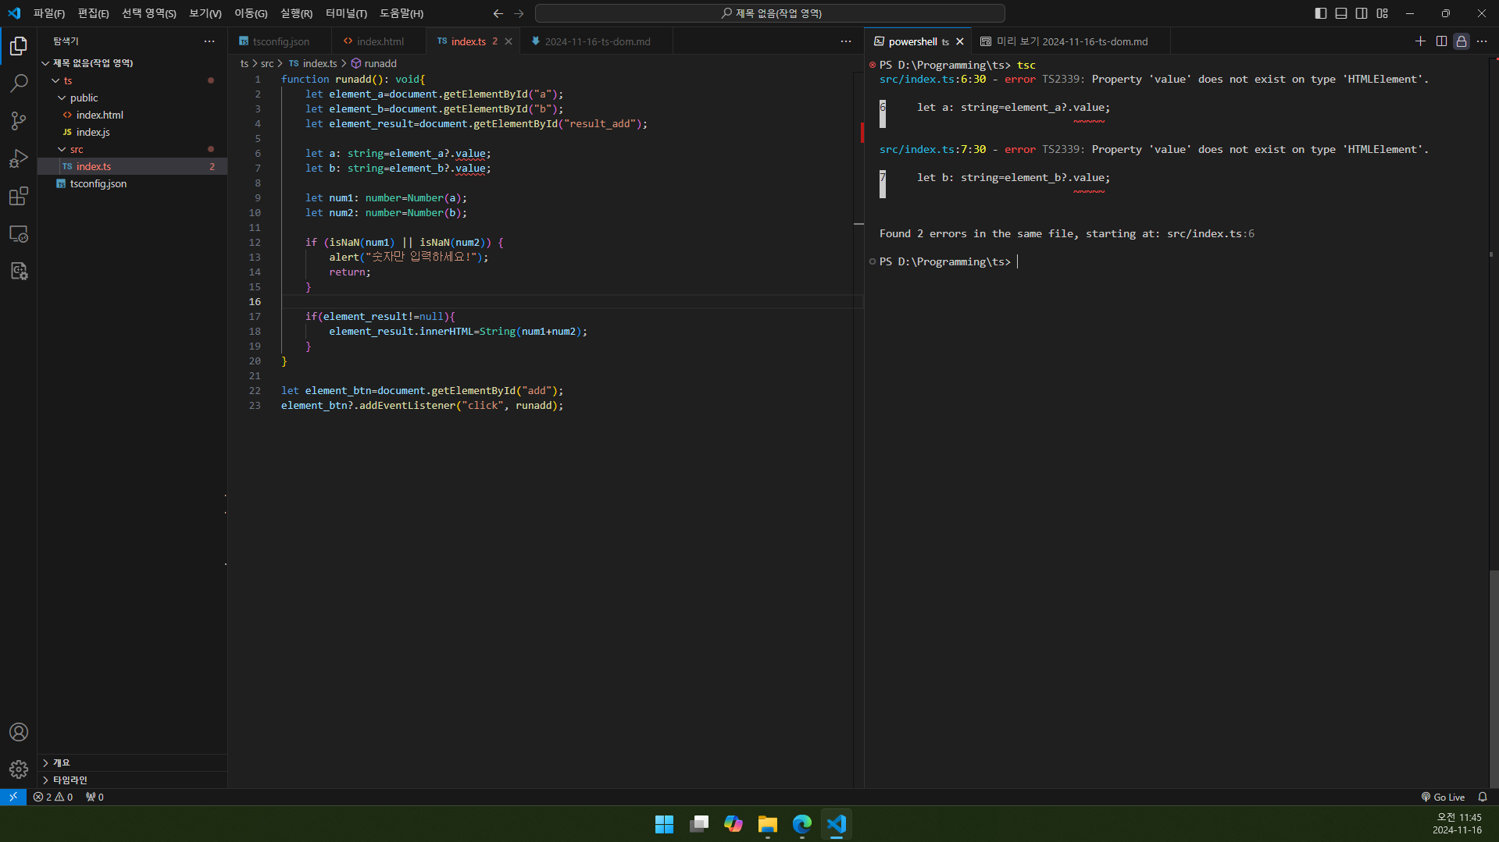Switch to the tsconfig.json tab
The image size is (1499, 842).
point(280,41)
